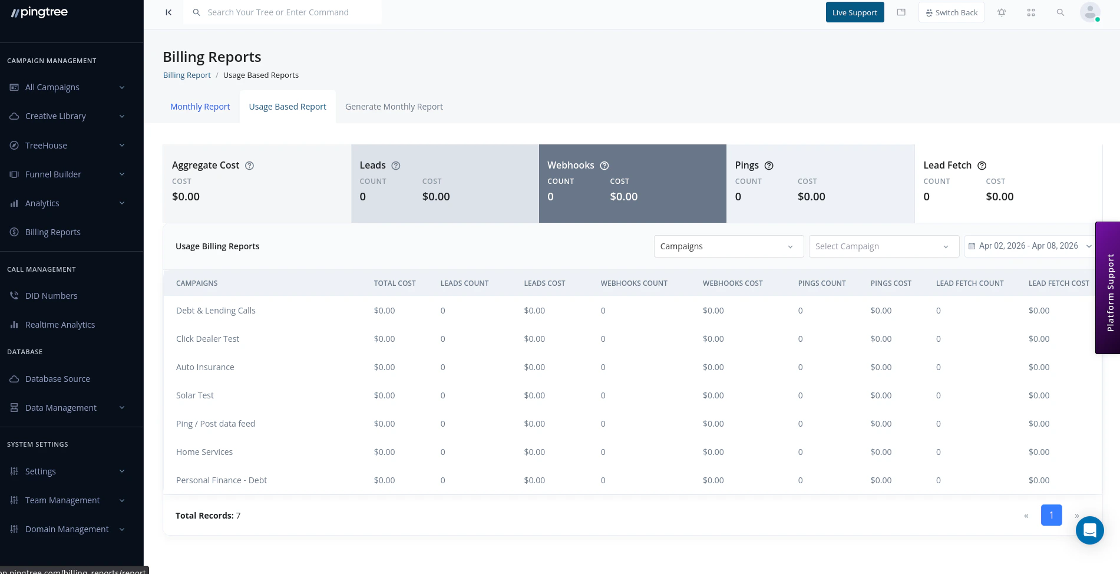Select Billing Reports in the sidebar
Image resolution: width=1120 pixels, height=574 pixels.
[53, 232]
